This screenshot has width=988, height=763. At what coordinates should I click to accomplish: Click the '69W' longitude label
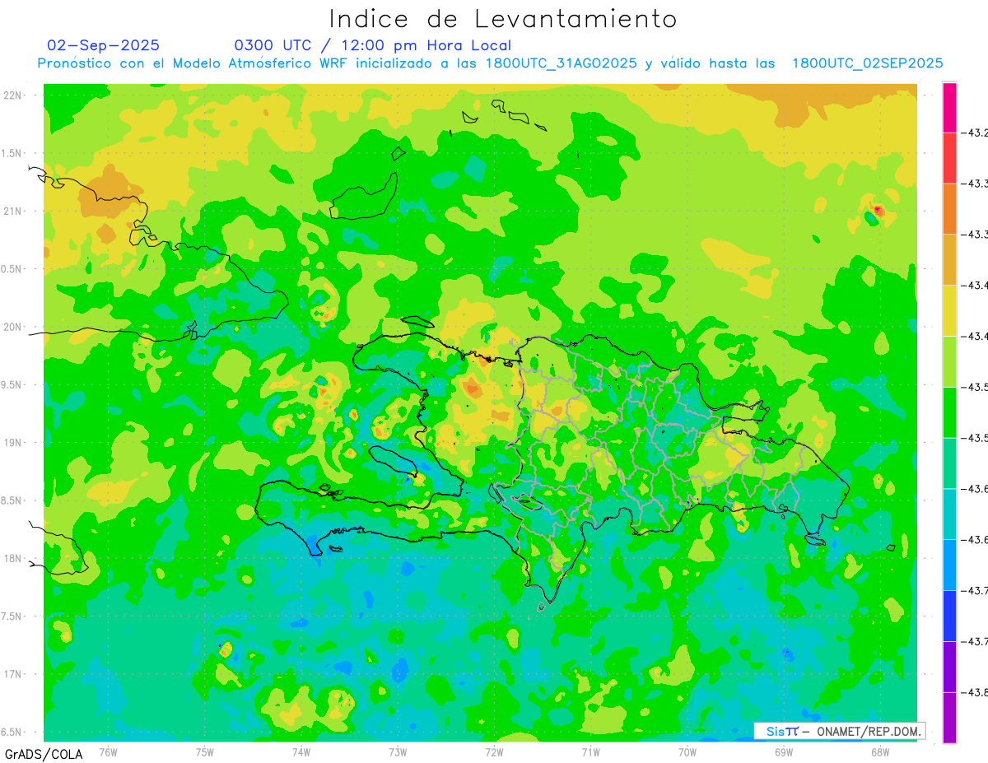[784, 751]
